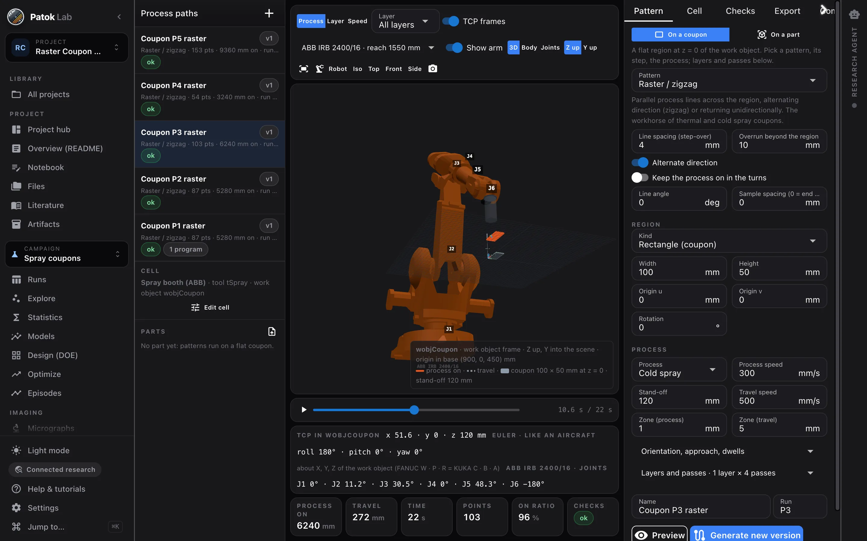Switch arm display to Joints mode
Viewport: 867px width, 541px height.
[x=550, y=47]
